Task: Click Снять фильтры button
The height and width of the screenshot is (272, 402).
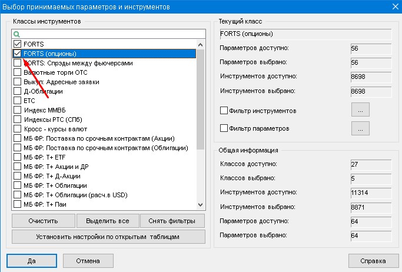Action: coord(172,221)
